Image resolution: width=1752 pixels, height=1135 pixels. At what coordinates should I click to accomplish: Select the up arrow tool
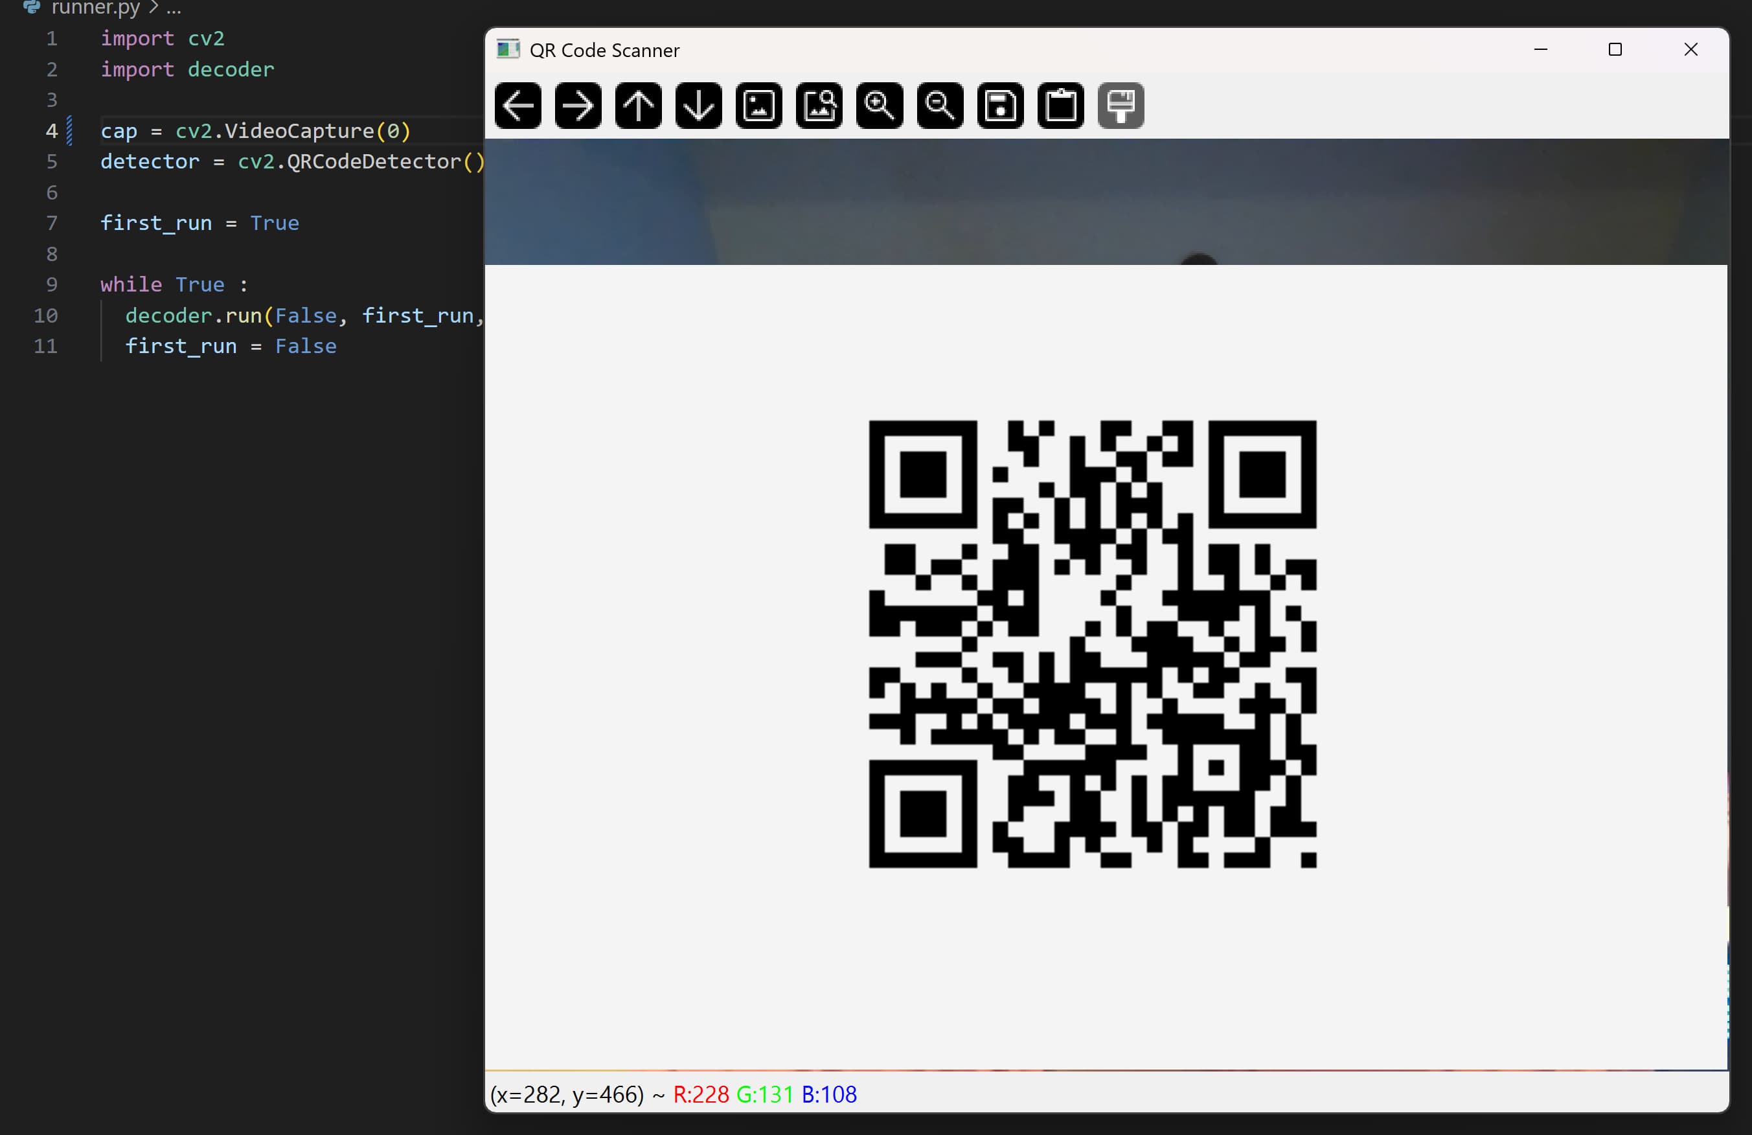637,105
